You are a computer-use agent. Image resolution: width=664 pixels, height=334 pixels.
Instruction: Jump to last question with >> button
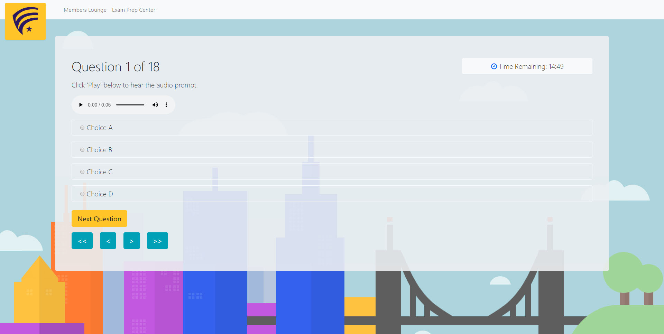(157, 241)
